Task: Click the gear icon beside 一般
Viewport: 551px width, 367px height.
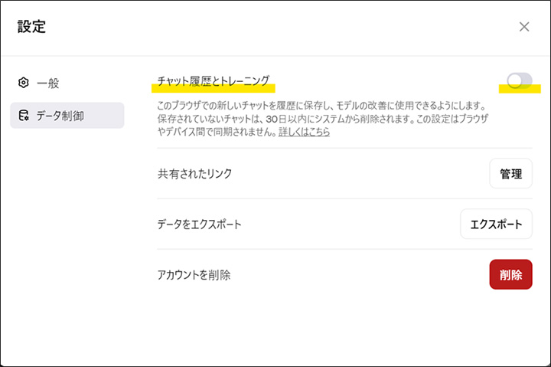Action: pos(23,83)
